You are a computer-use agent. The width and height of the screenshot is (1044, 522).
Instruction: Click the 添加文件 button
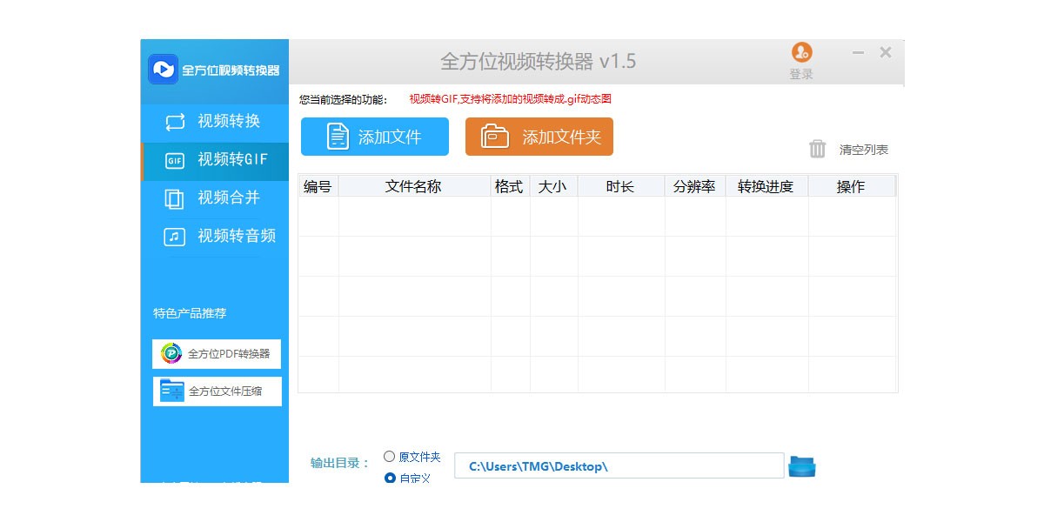[375, 137]
